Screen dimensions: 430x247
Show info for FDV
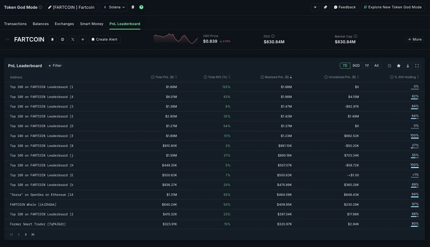tap(273, 36)
